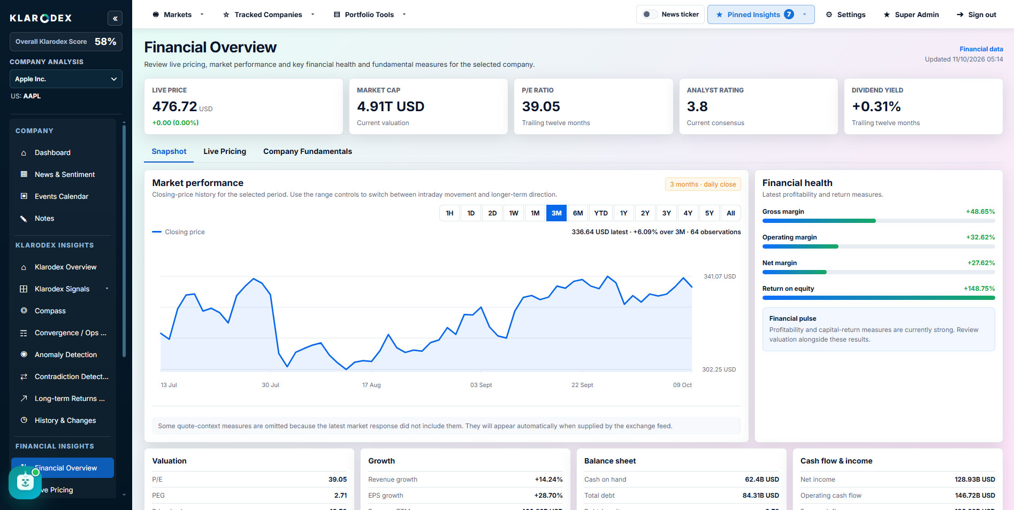Expand the Tracked Companies menu
The width and height of the screenshot is (1014, 510).
(x=269, y=14)
